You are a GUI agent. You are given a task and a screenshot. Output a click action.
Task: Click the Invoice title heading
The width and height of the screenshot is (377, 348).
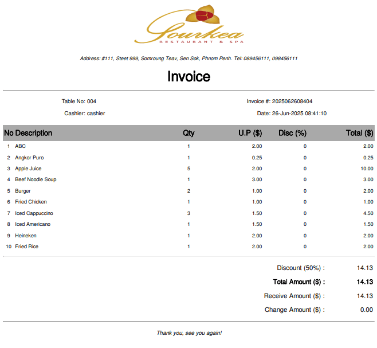pyautogui.click(x=188, y=76)
